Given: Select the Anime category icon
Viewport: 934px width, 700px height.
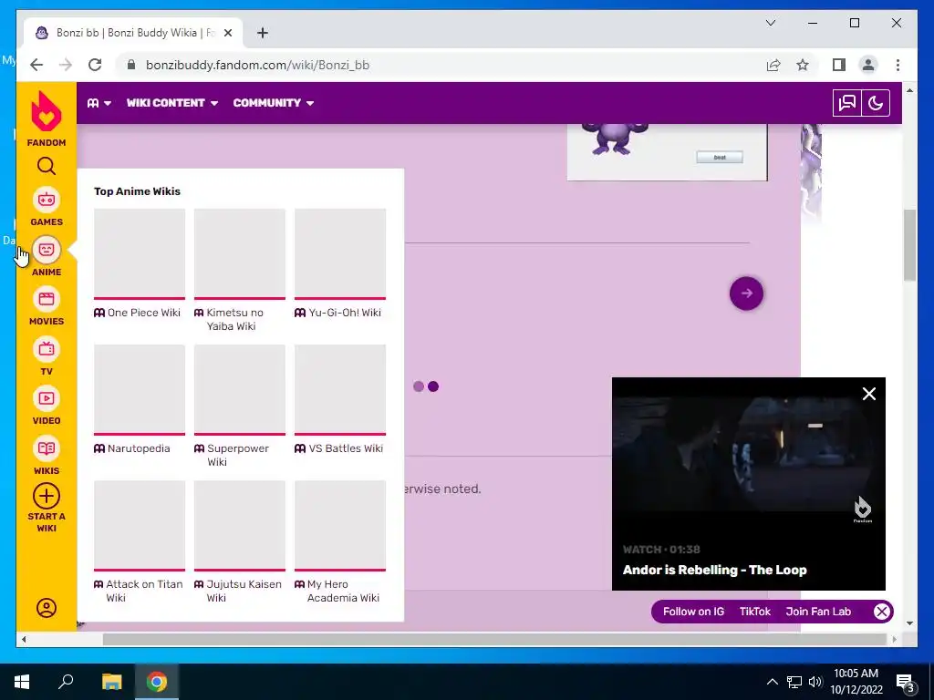Looking at the screenshot, I should [47, 250].
